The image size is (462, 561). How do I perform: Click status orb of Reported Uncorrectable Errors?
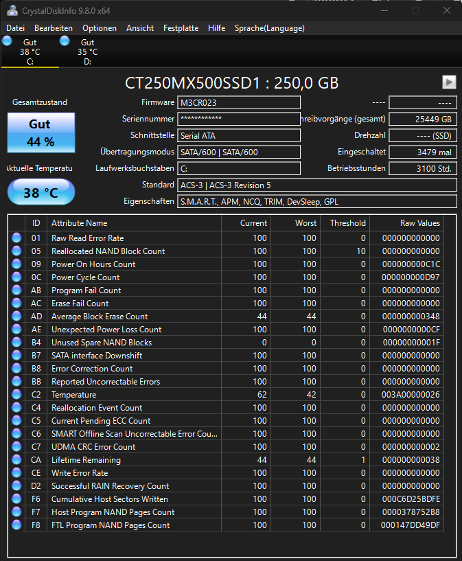click(x=16, y=381)
